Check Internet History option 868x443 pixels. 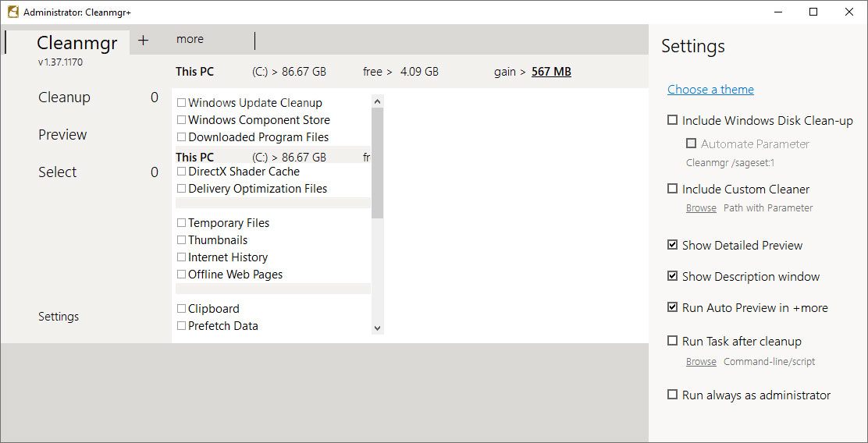point(181,257)
